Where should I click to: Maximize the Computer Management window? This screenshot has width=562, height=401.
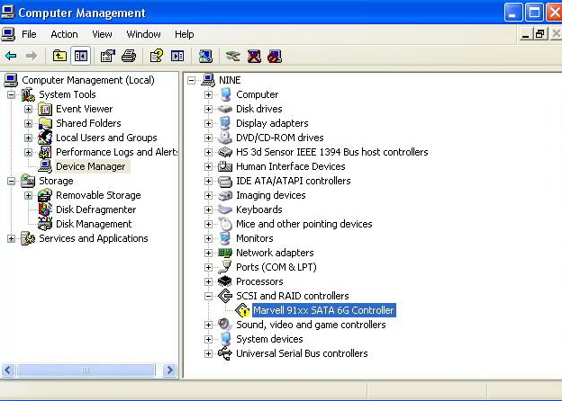[x=534, y=13]
